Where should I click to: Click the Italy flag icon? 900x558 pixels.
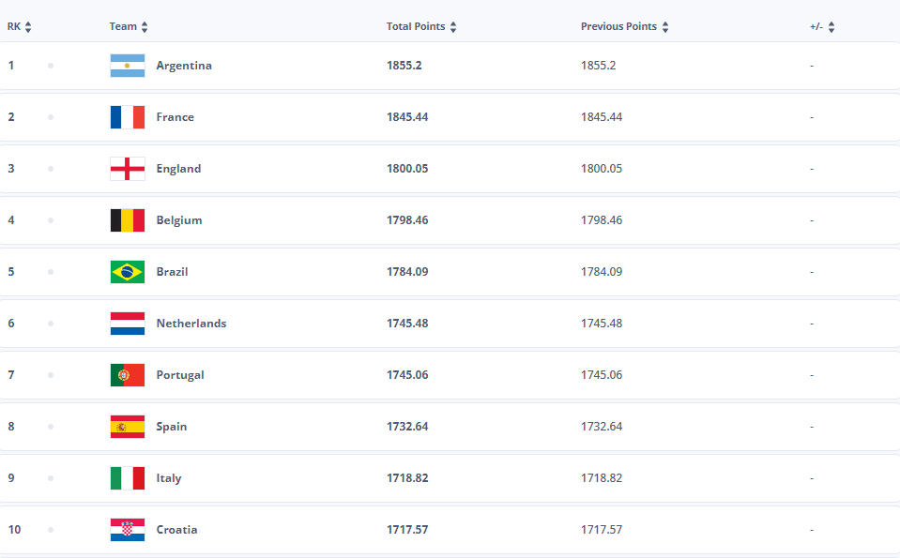[127, 478]
